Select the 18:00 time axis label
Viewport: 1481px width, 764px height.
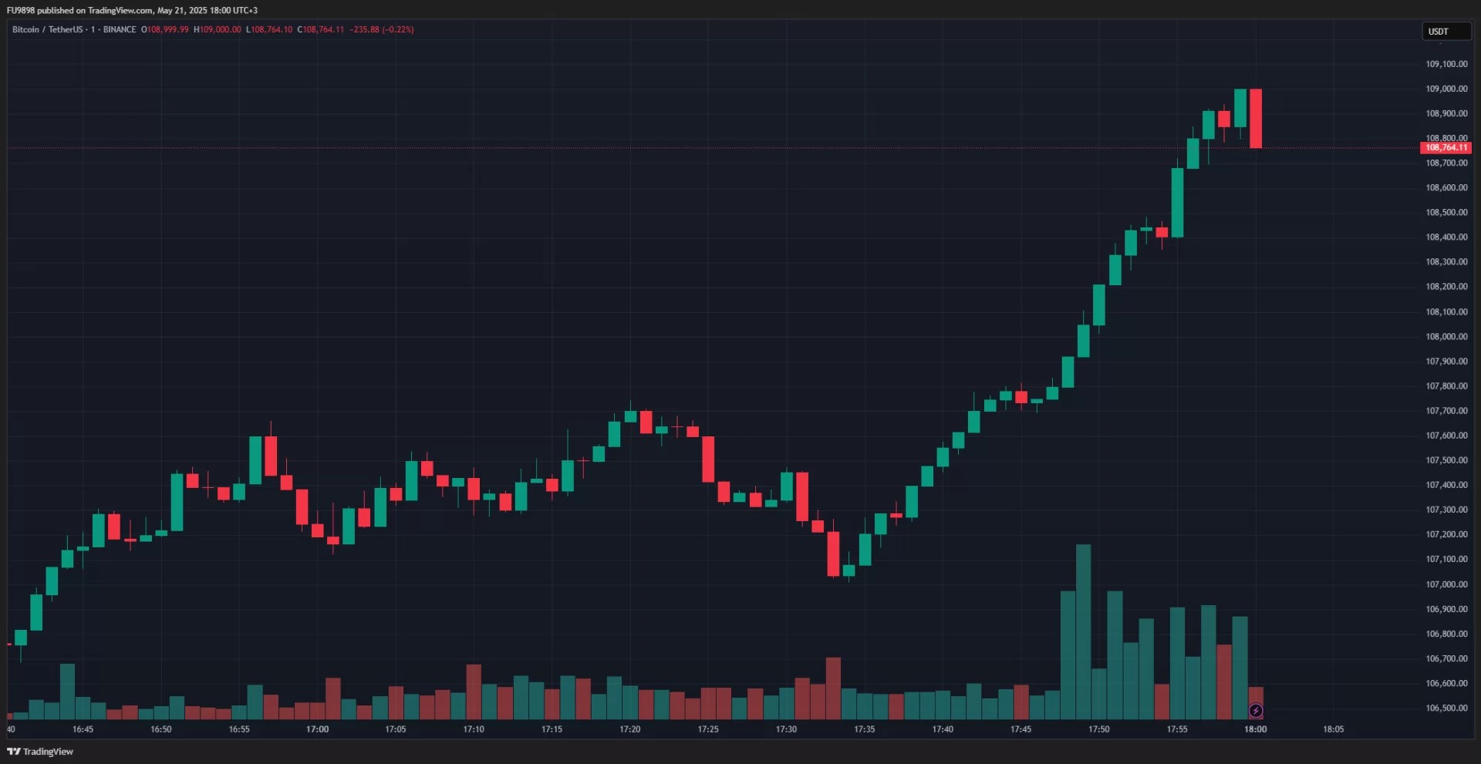point(1255,729)
